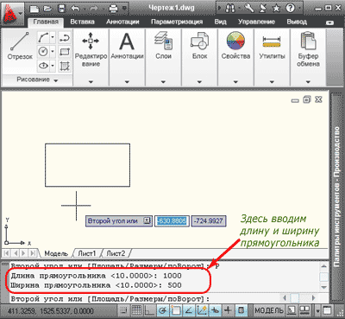Switch to the Управление ribbon tab
The image size is (345, 319).
coord(256,22)
